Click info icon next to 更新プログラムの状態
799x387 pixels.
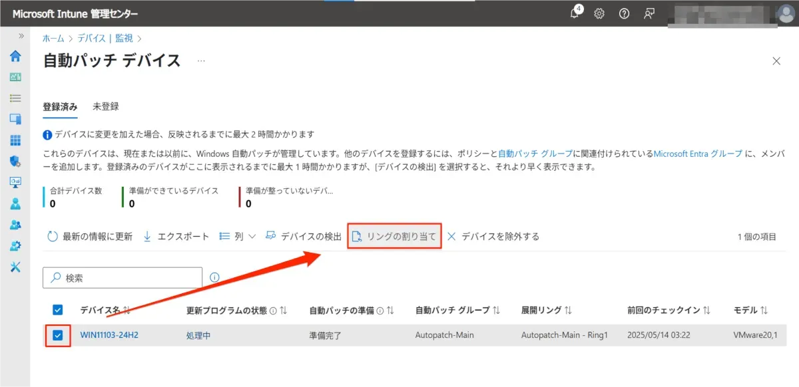274,310
